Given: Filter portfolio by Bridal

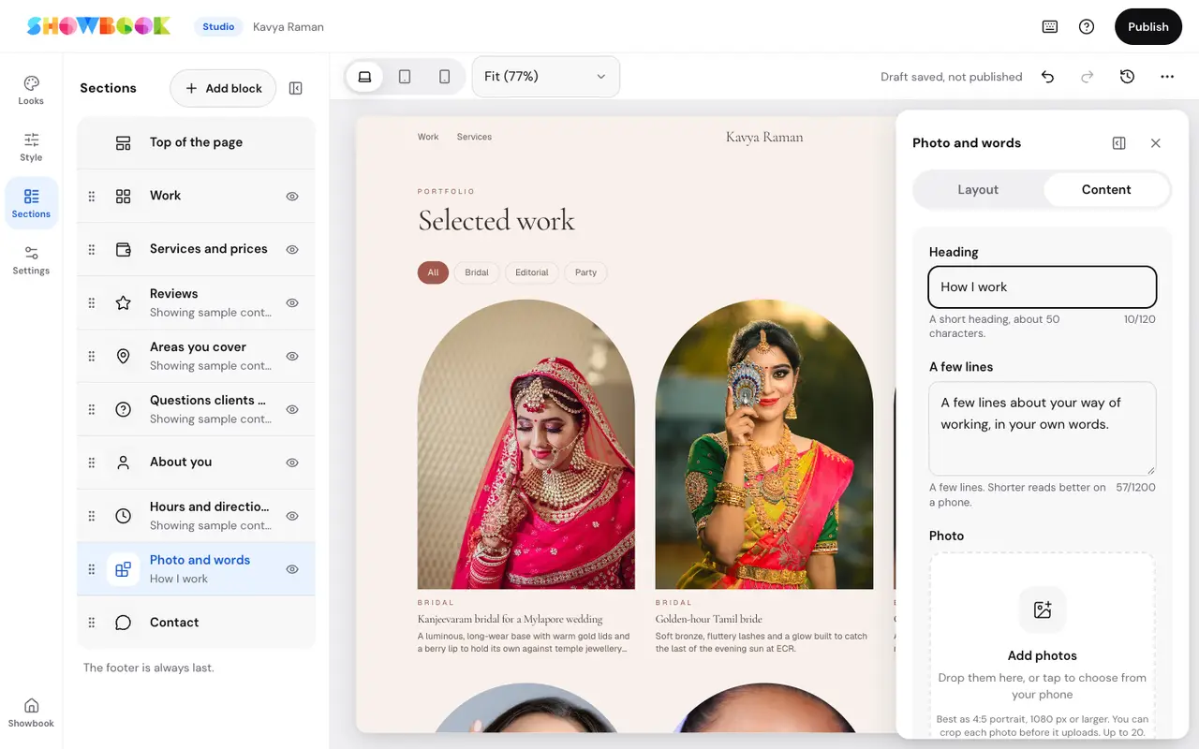Looking at the screenshot, I should (477, 272).
